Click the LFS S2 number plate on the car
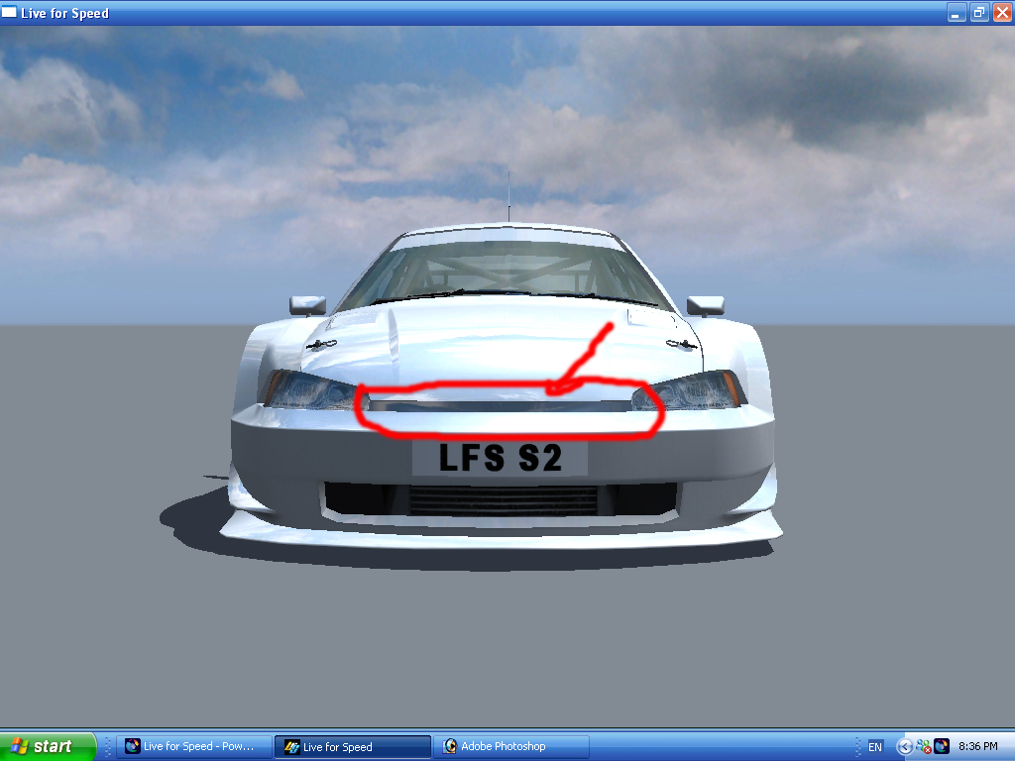Screen dimensions: 1015x761 500,458
